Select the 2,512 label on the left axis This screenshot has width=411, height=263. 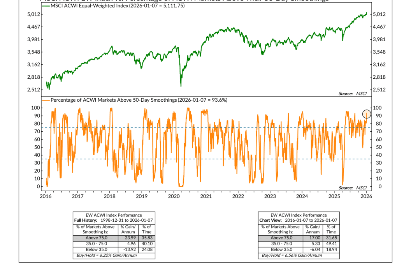[x=34, y=90]
